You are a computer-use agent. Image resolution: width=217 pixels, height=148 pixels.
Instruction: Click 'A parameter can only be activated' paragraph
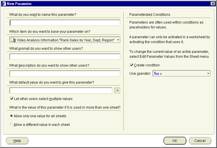pyautogui.click(x=170, y=39)
